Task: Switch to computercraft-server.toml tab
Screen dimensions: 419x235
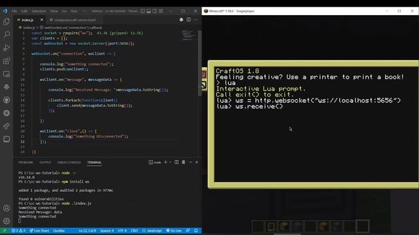Action: coord(75,20)
